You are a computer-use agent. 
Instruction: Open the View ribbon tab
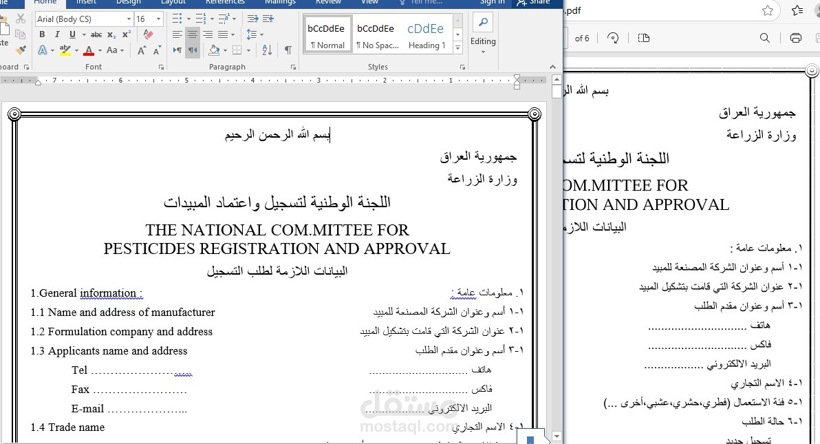coord(369,2)
